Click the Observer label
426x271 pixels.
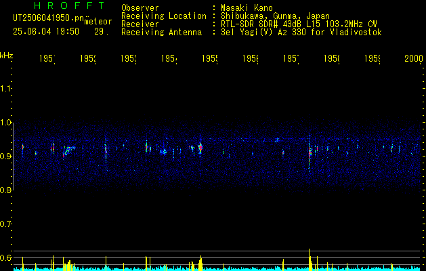click(x=140, y=8)
